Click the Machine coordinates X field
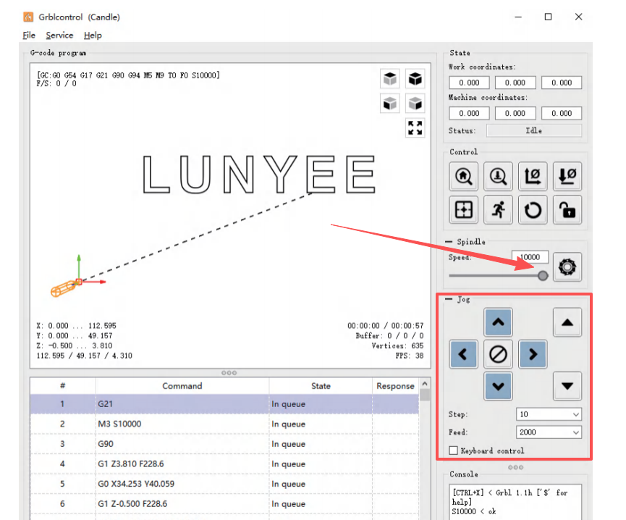The height and width of the screenshot is (520, 626). click(x=469, y=113)
